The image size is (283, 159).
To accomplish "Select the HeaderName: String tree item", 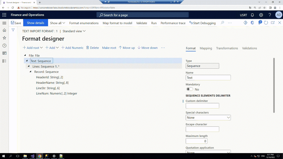I will click(x=52, y=83).
